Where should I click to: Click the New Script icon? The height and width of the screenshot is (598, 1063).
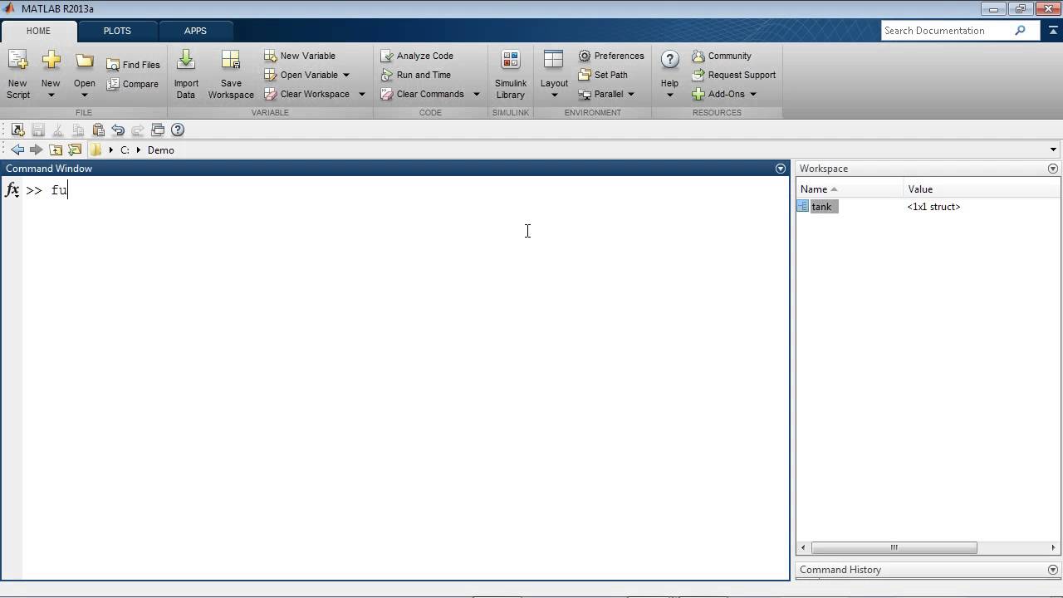tap(17, 61)
